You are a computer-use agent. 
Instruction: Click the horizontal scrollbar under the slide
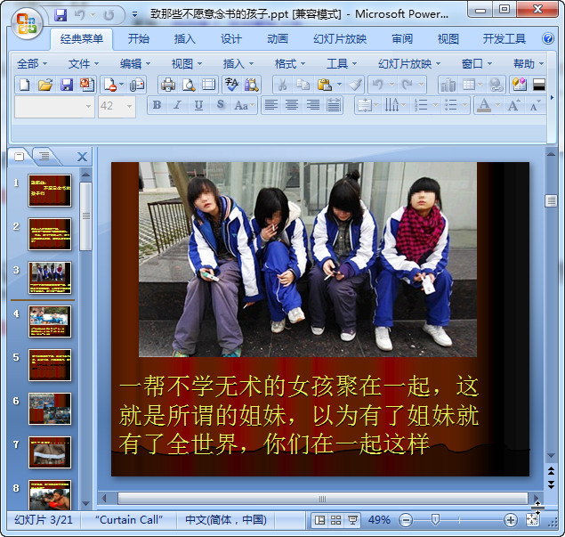(322, 499)
